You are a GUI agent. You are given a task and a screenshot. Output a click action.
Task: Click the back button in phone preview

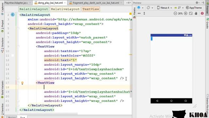(157, 101)
